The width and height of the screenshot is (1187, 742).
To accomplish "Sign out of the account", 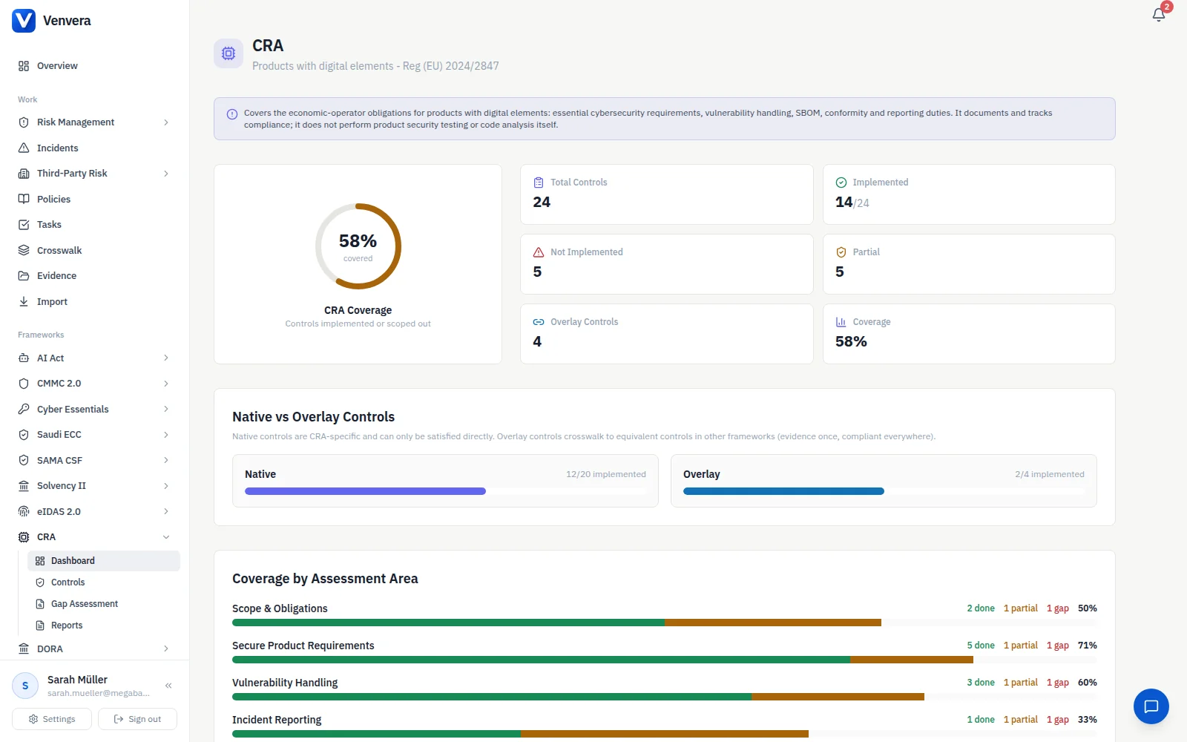I will 137,719.
